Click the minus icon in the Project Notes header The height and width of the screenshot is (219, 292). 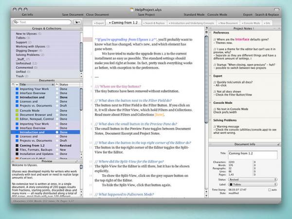[x=274, y=28]
